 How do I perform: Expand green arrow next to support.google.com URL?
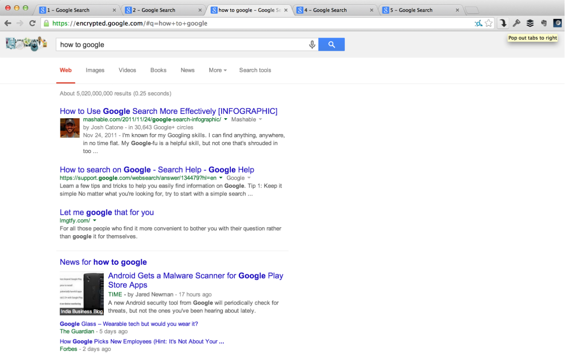pos(221,178)
